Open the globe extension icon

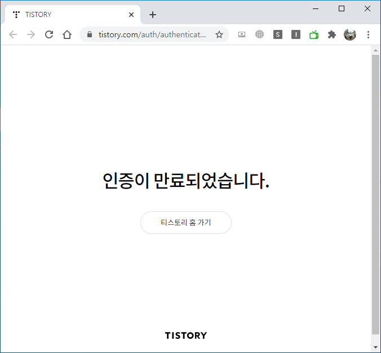coord(259,34)
